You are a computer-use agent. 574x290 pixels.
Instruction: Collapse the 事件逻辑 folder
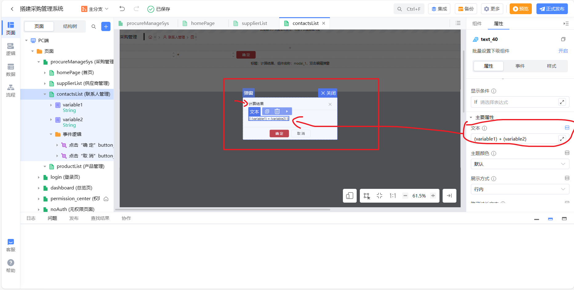(x=51, y=134)
